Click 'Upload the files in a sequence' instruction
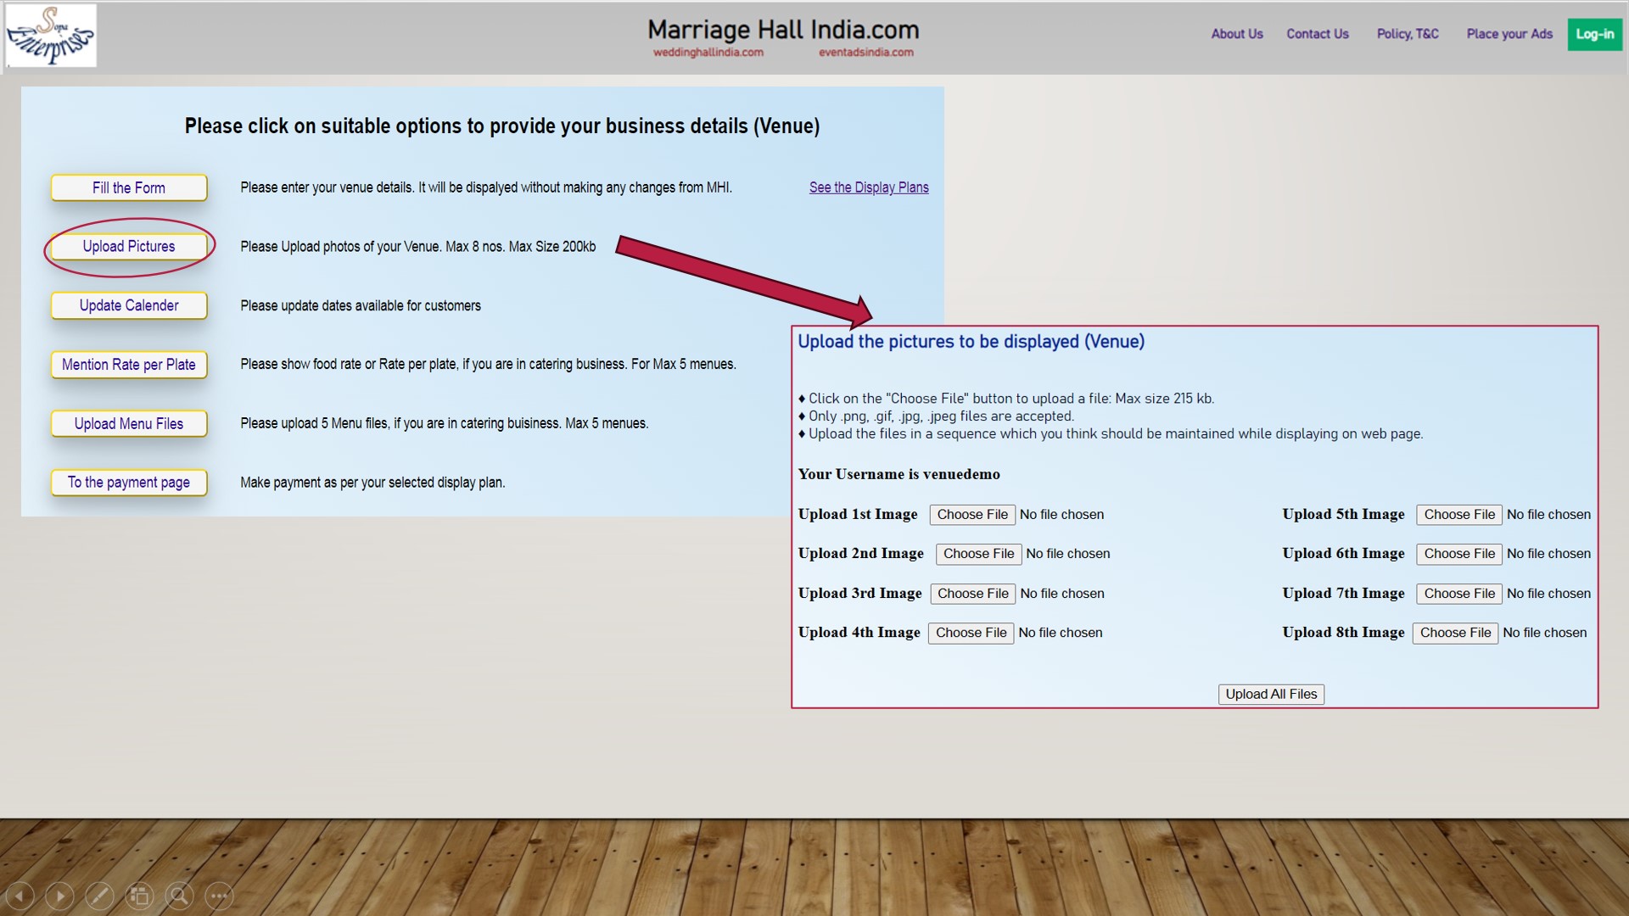 (1116, 434)
